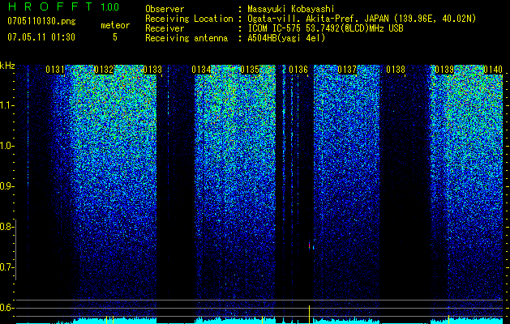This screenshot has height=324, width=510.
Task: Click the 0139 time marker
Action: [x=444, y=70]
